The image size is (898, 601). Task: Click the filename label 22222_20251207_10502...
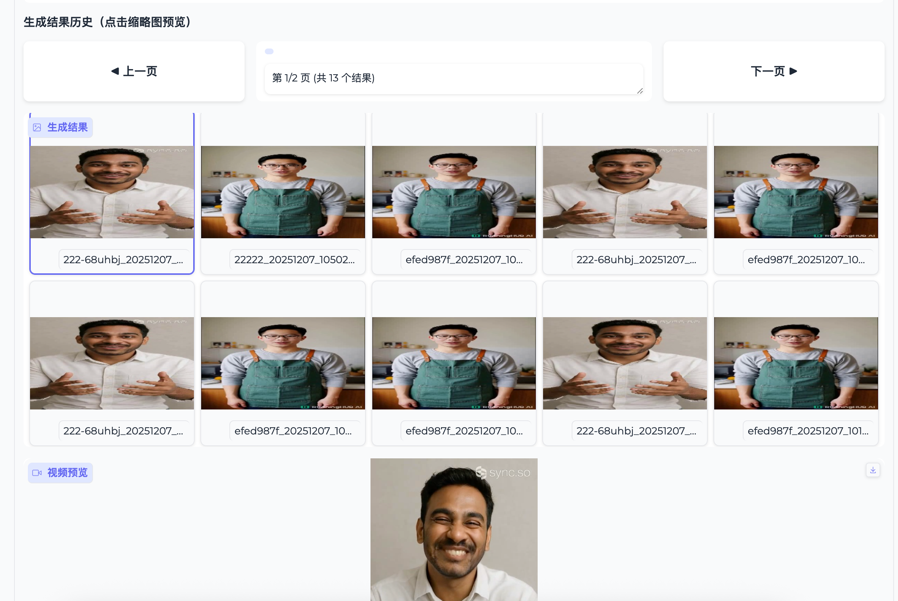coord(294,260)
